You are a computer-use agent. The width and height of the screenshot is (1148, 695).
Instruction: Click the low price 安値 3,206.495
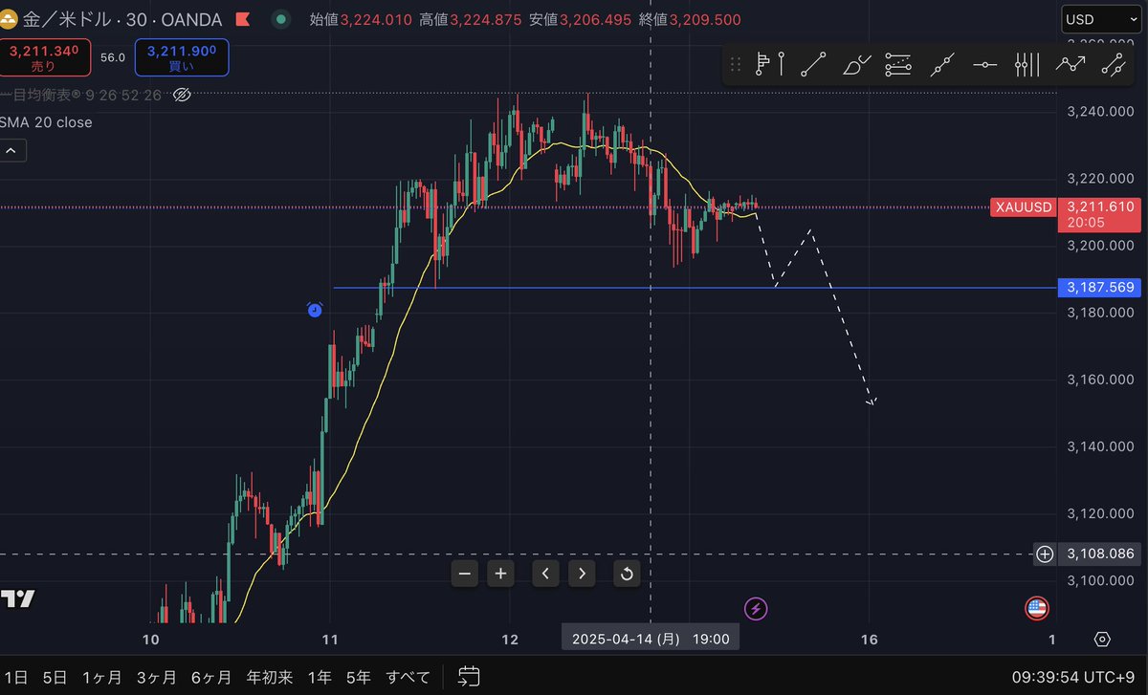[x=582, y=20]
